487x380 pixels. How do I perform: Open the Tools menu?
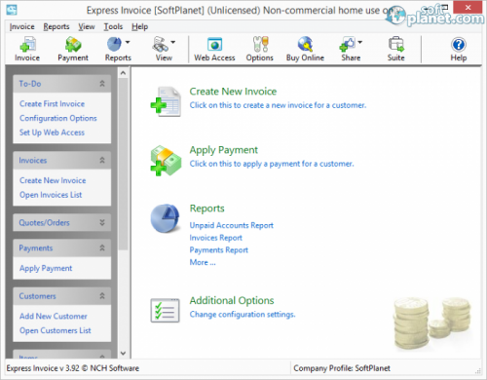click(x=113, y=26)
